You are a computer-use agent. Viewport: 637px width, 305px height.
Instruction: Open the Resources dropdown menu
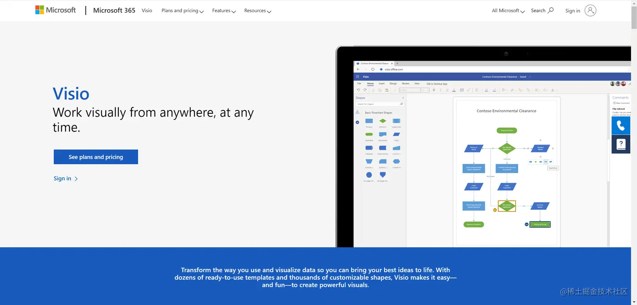[257, 11]
